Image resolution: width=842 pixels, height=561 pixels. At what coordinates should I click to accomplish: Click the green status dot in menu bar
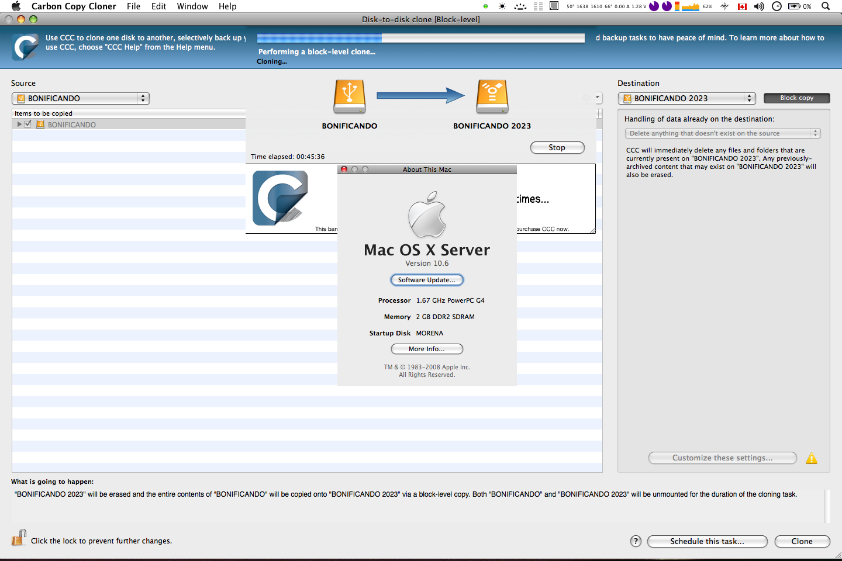point(485,6)
